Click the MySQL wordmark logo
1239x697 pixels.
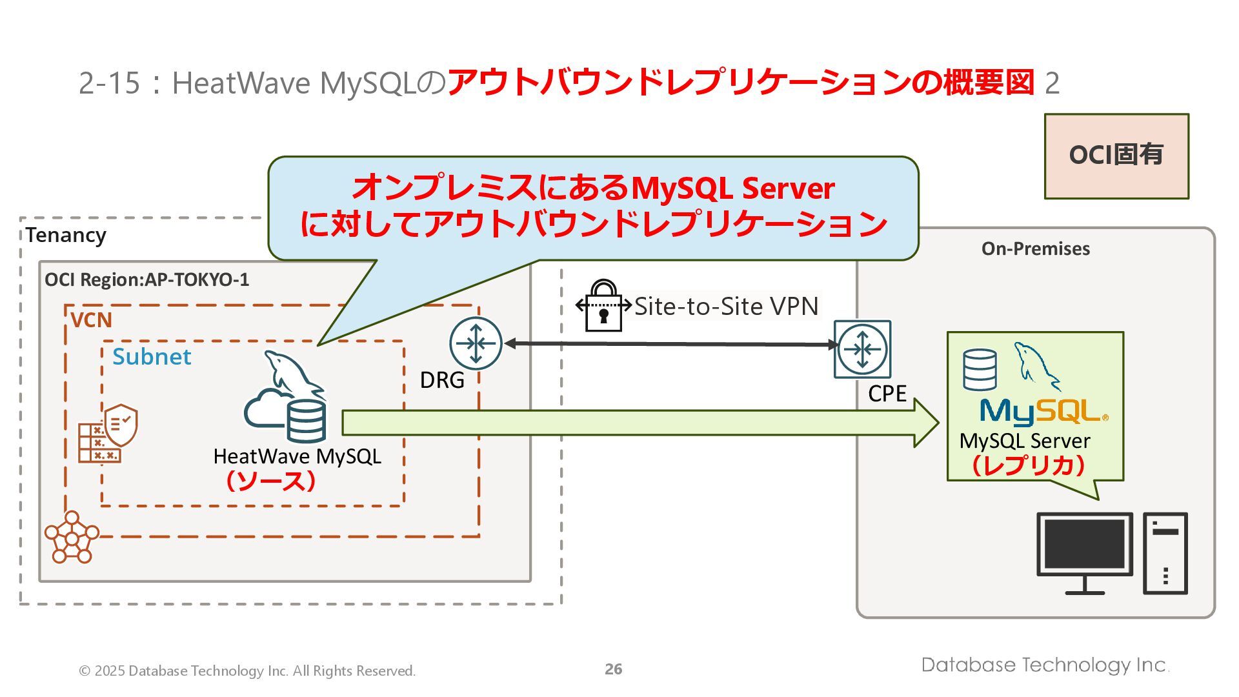pyautogui.click(x=1044, y=412)
